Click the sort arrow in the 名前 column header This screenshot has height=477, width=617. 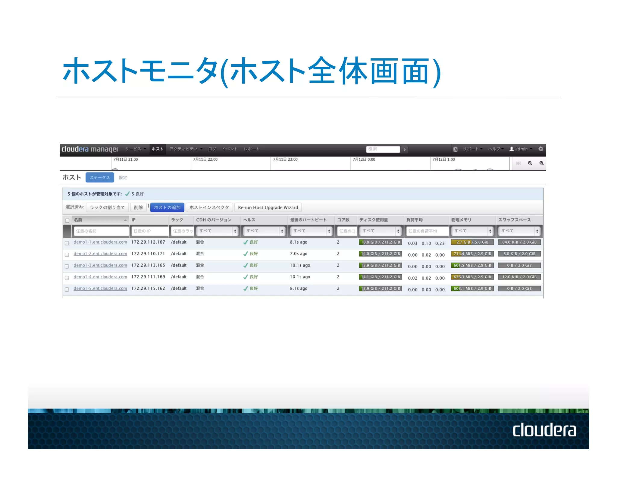click(x=125, y=220)
